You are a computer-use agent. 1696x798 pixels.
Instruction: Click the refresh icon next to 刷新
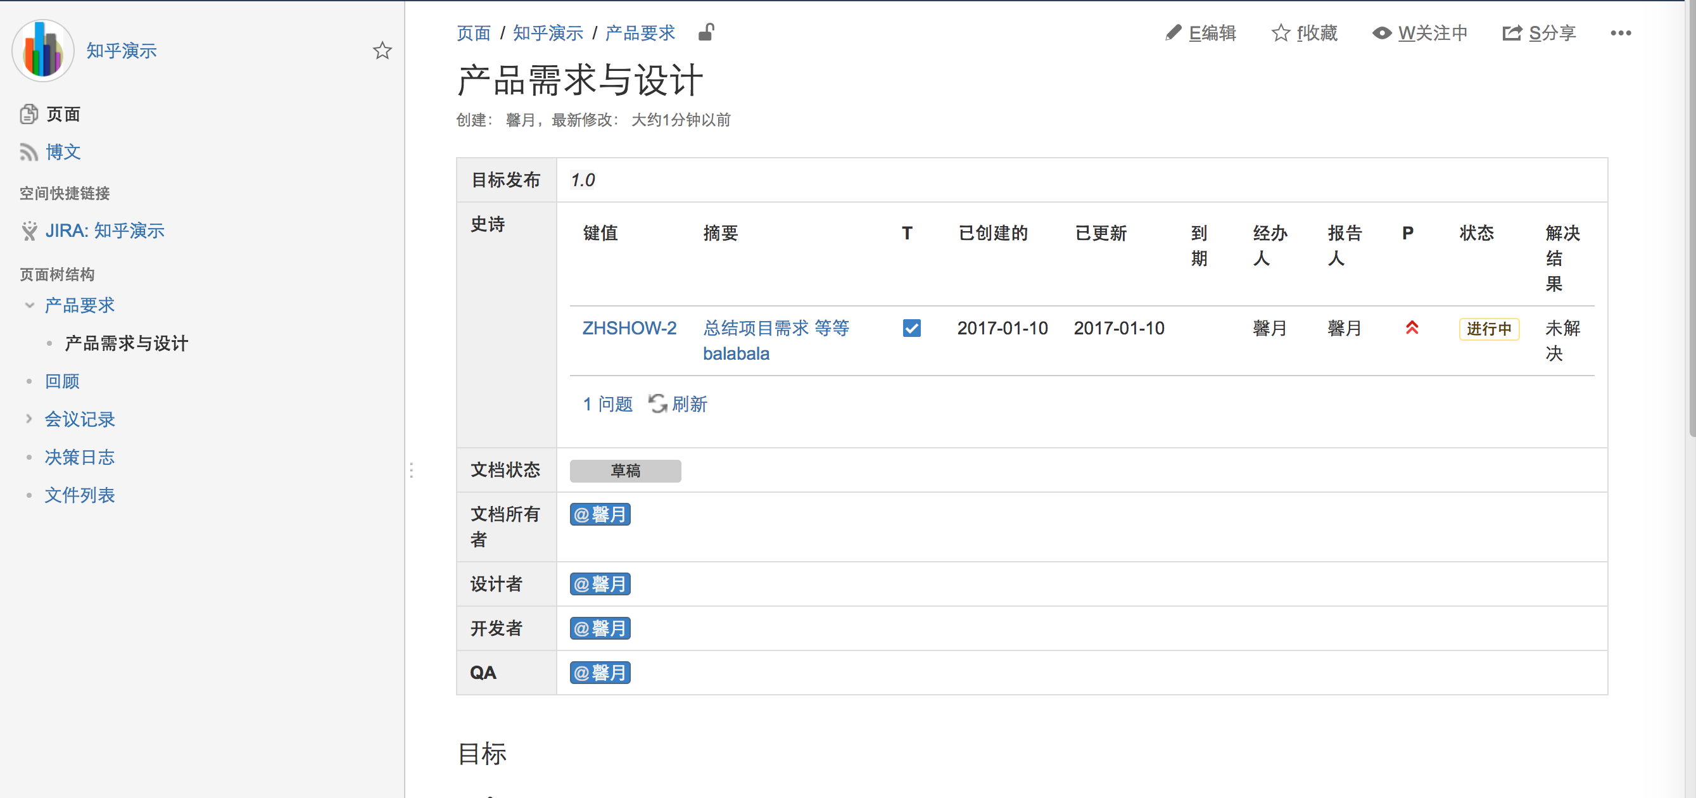(x=659, y=403)
